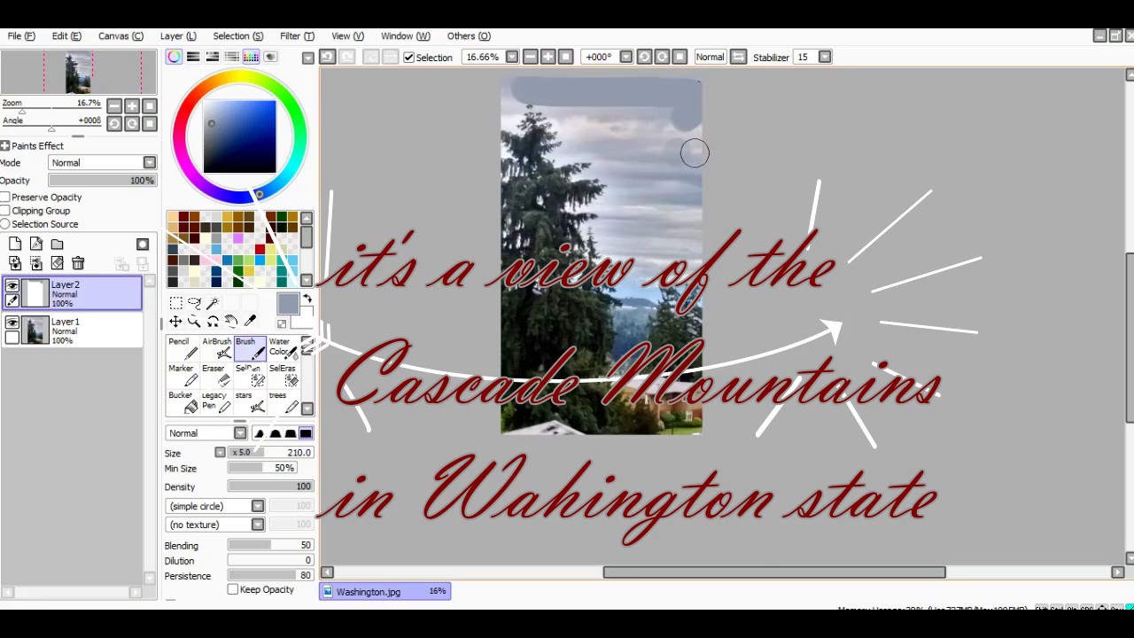Open the Edit menu
This screenshot has width=1134, height=638.
click(x=66, y=36)
